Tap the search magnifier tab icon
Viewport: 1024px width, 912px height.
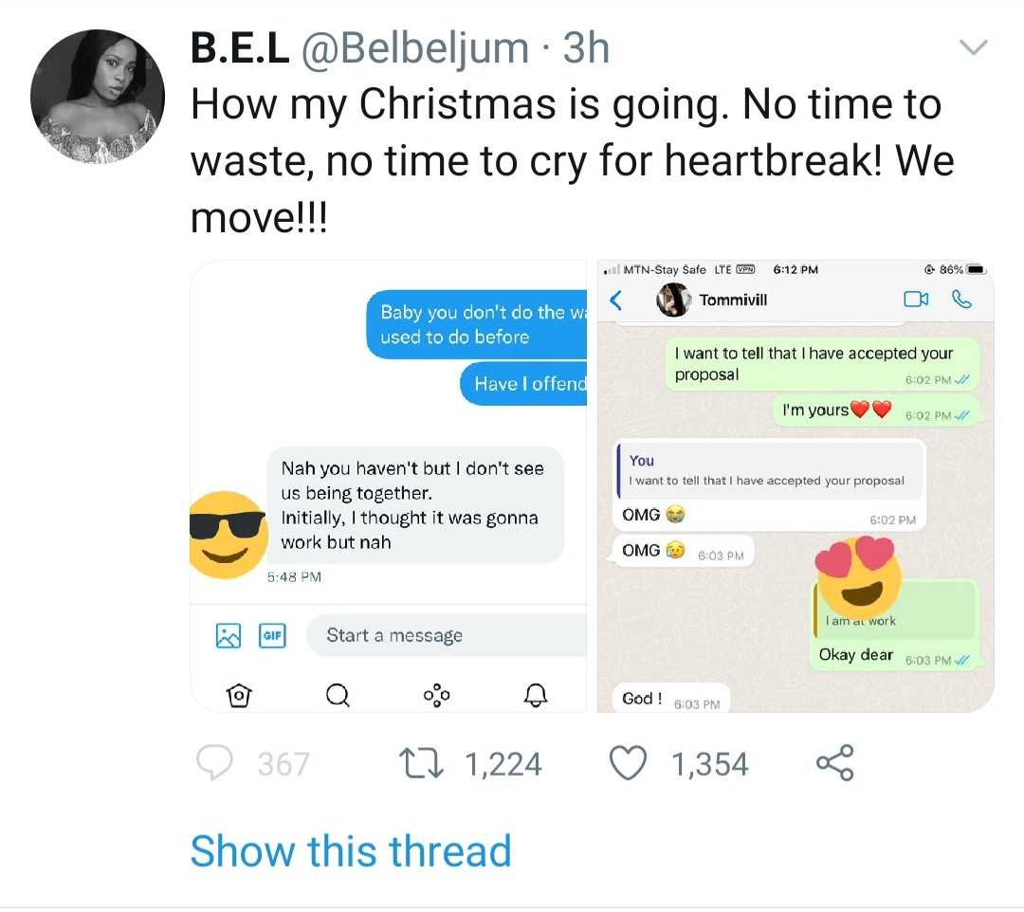(x=337, y=696)
